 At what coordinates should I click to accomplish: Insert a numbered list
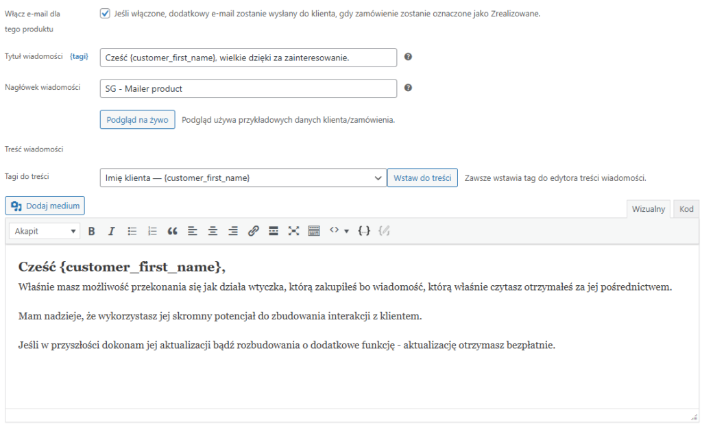(x=152, y=231)
